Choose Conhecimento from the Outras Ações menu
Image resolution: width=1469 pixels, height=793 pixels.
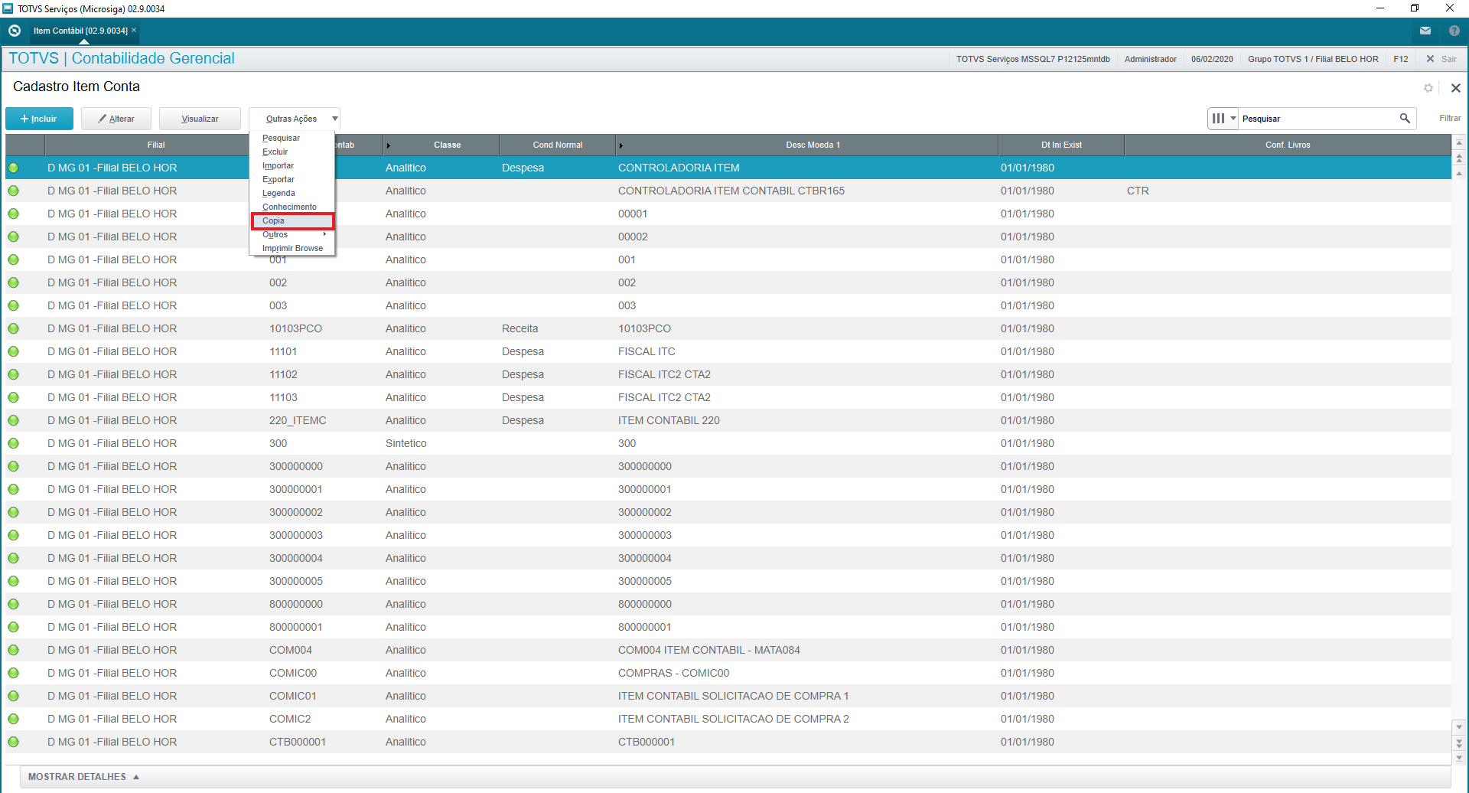(289, 207)
